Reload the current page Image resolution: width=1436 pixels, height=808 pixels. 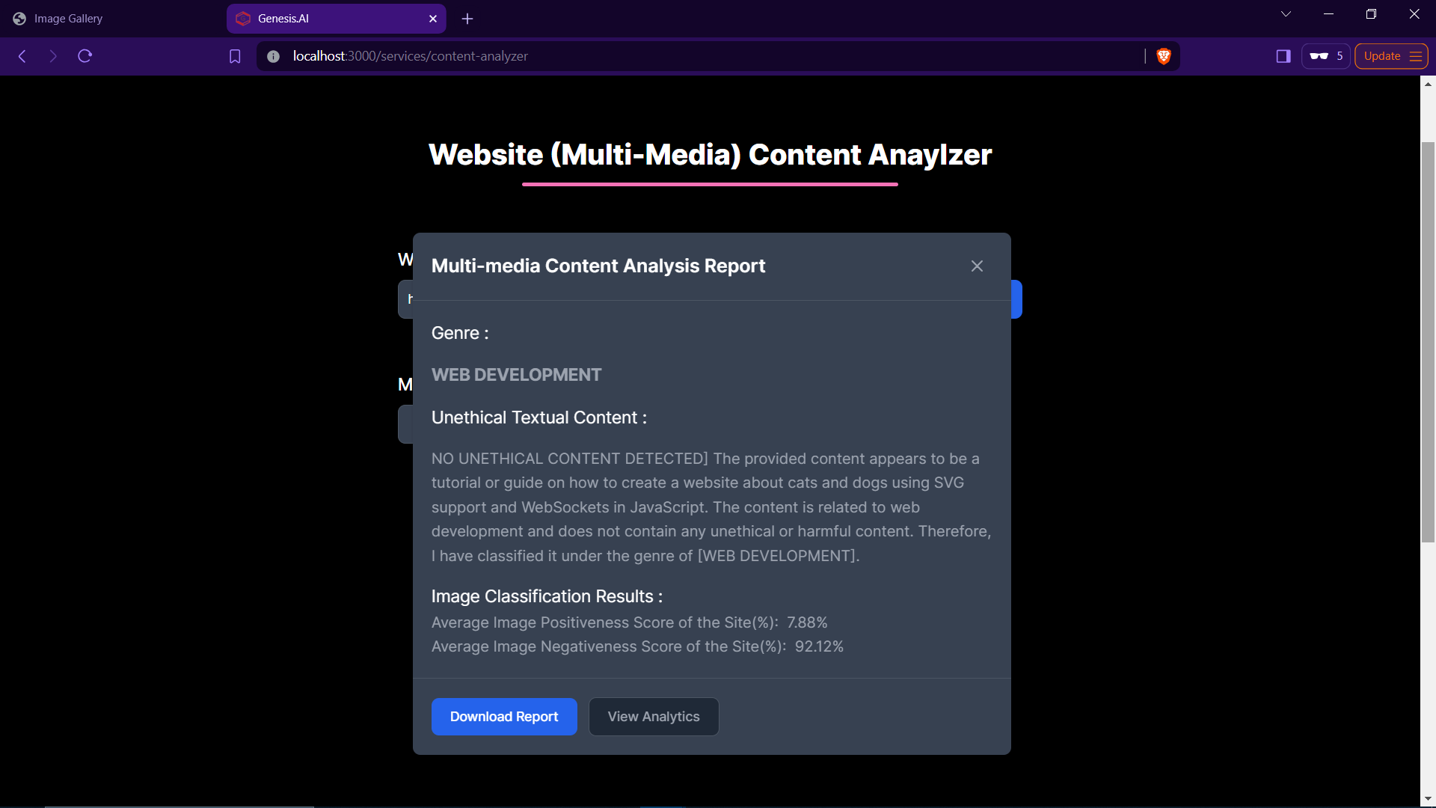(85, 56)
